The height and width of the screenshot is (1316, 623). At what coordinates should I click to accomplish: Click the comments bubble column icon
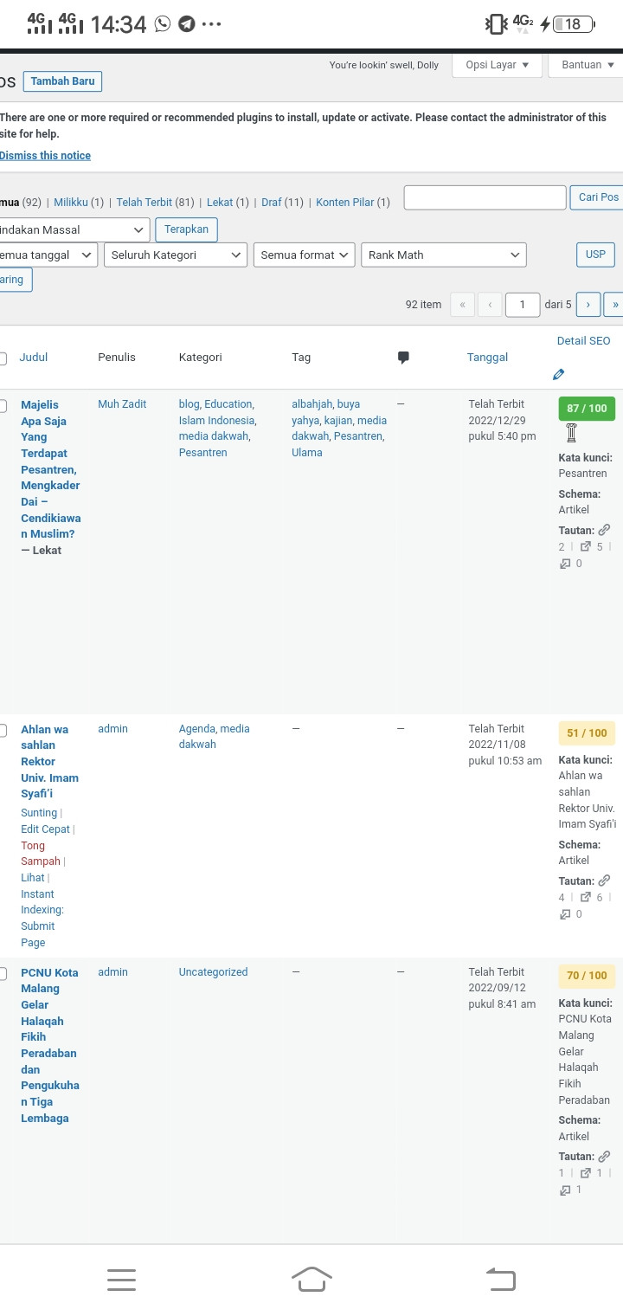click(403, 358)
